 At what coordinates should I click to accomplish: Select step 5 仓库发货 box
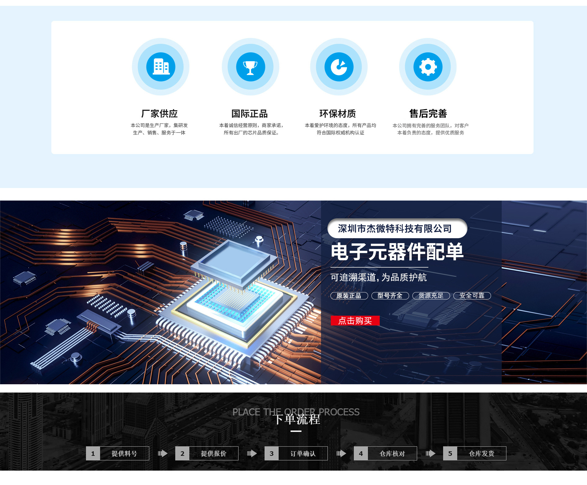[475, 453]
